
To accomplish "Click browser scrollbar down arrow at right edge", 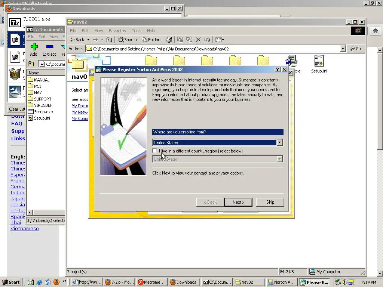I will tap(380, 273).
